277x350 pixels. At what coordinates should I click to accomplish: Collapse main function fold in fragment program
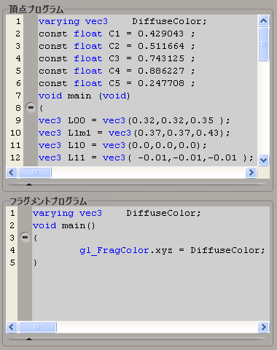[x=25, y=237]
